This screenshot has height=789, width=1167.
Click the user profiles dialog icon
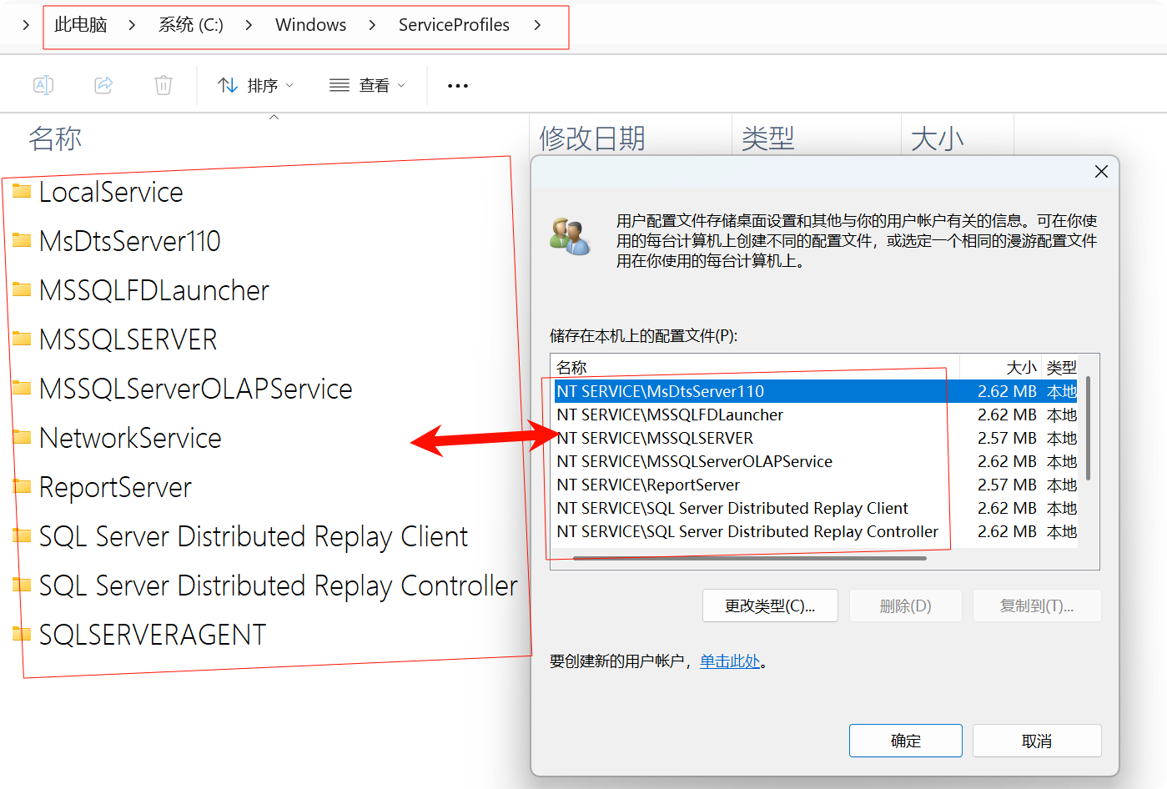(571, 236)
